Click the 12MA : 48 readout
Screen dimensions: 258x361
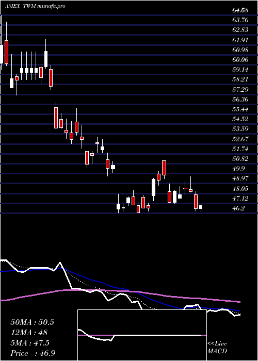coord(29,333)
